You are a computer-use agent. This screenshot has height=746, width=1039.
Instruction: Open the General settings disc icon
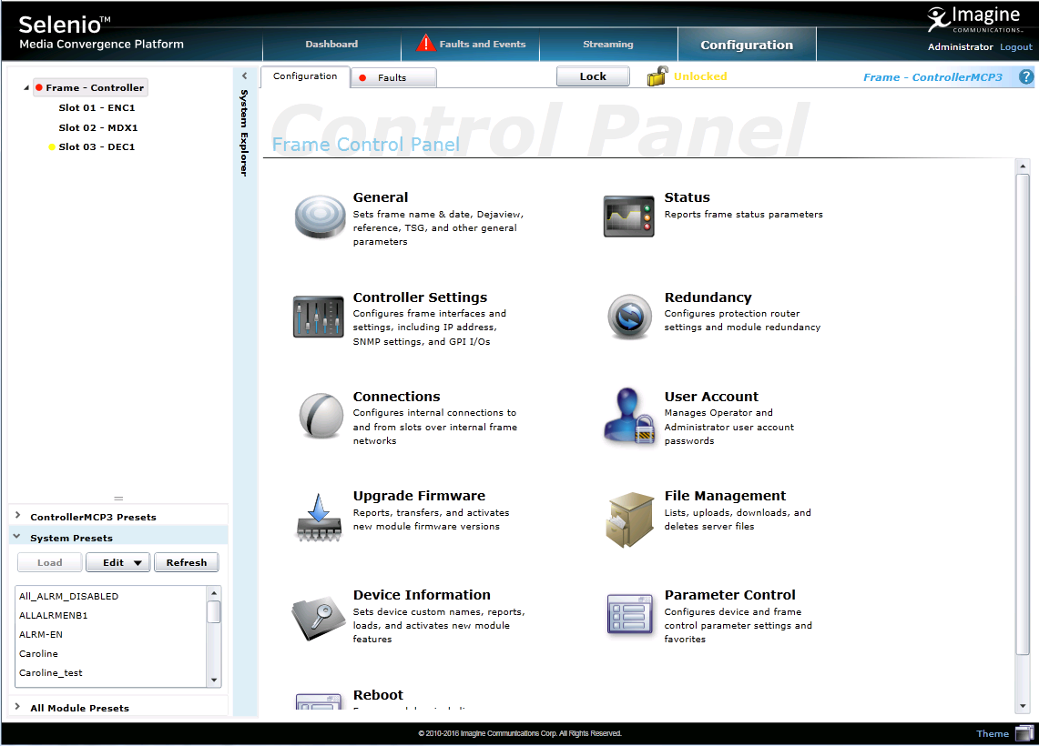[320, 217]
